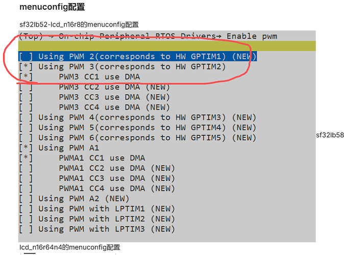This screenshot has height=255, width=344.
Task: Click the (Top) breadcrumb in the menuconfig path
Action: [31, 36]
